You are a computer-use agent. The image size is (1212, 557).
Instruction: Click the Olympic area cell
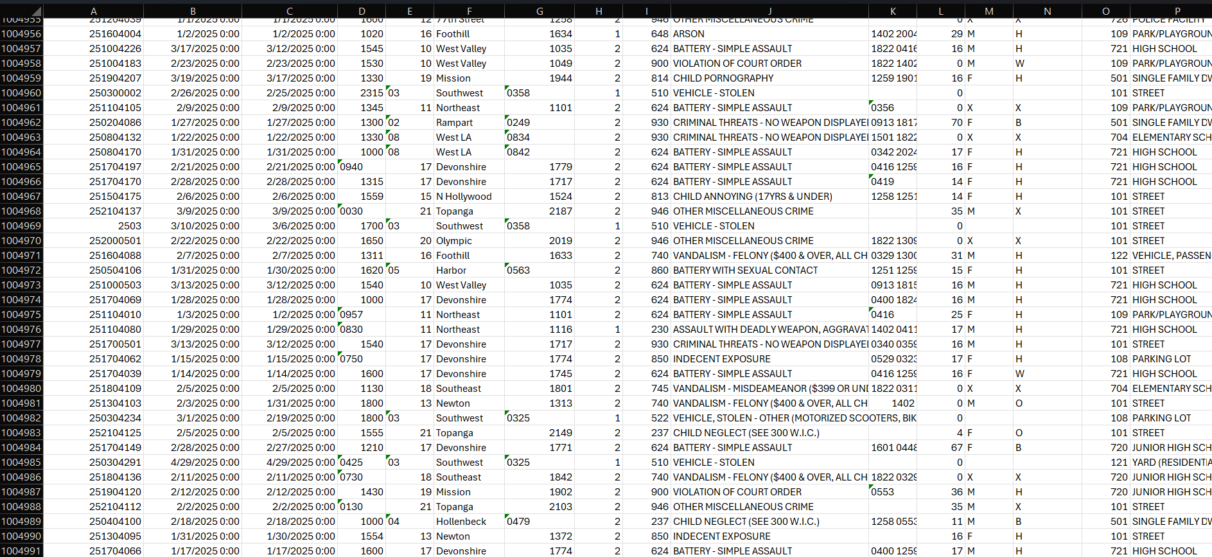(454, 241)
